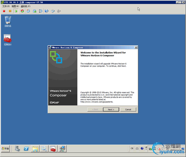The width and height of the screenshot is (186, 157).
Task: Click Cancel in the Composer wizard
Action: tap(128, 109)
